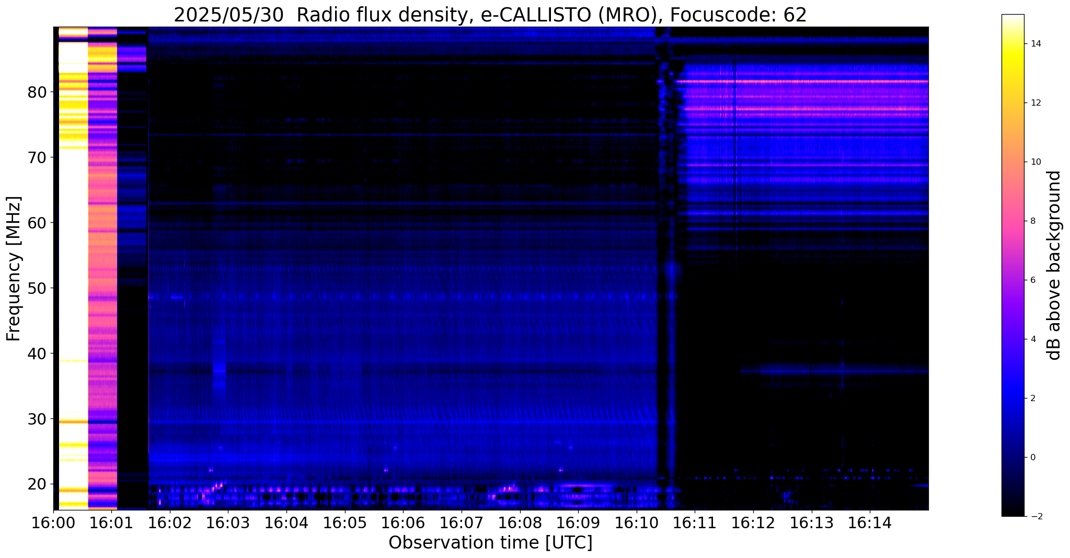Click the 'Observation time [UTC]' x-axis label
Viewport: 1070px width, 558px height.
pyautogui.click(x=490, y=543)
